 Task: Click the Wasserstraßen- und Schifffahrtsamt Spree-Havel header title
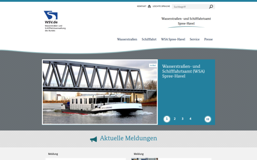click(x=186, y=21)
